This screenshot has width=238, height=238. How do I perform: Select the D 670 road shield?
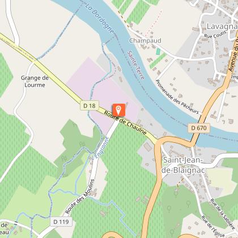(199, 128)
